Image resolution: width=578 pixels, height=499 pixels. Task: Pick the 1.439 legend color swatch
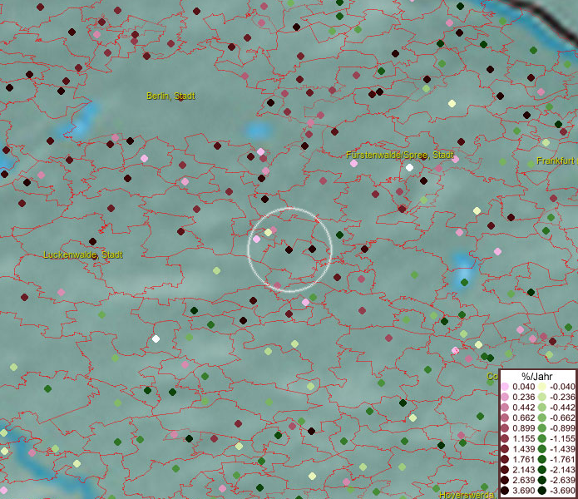coord(505,449)
